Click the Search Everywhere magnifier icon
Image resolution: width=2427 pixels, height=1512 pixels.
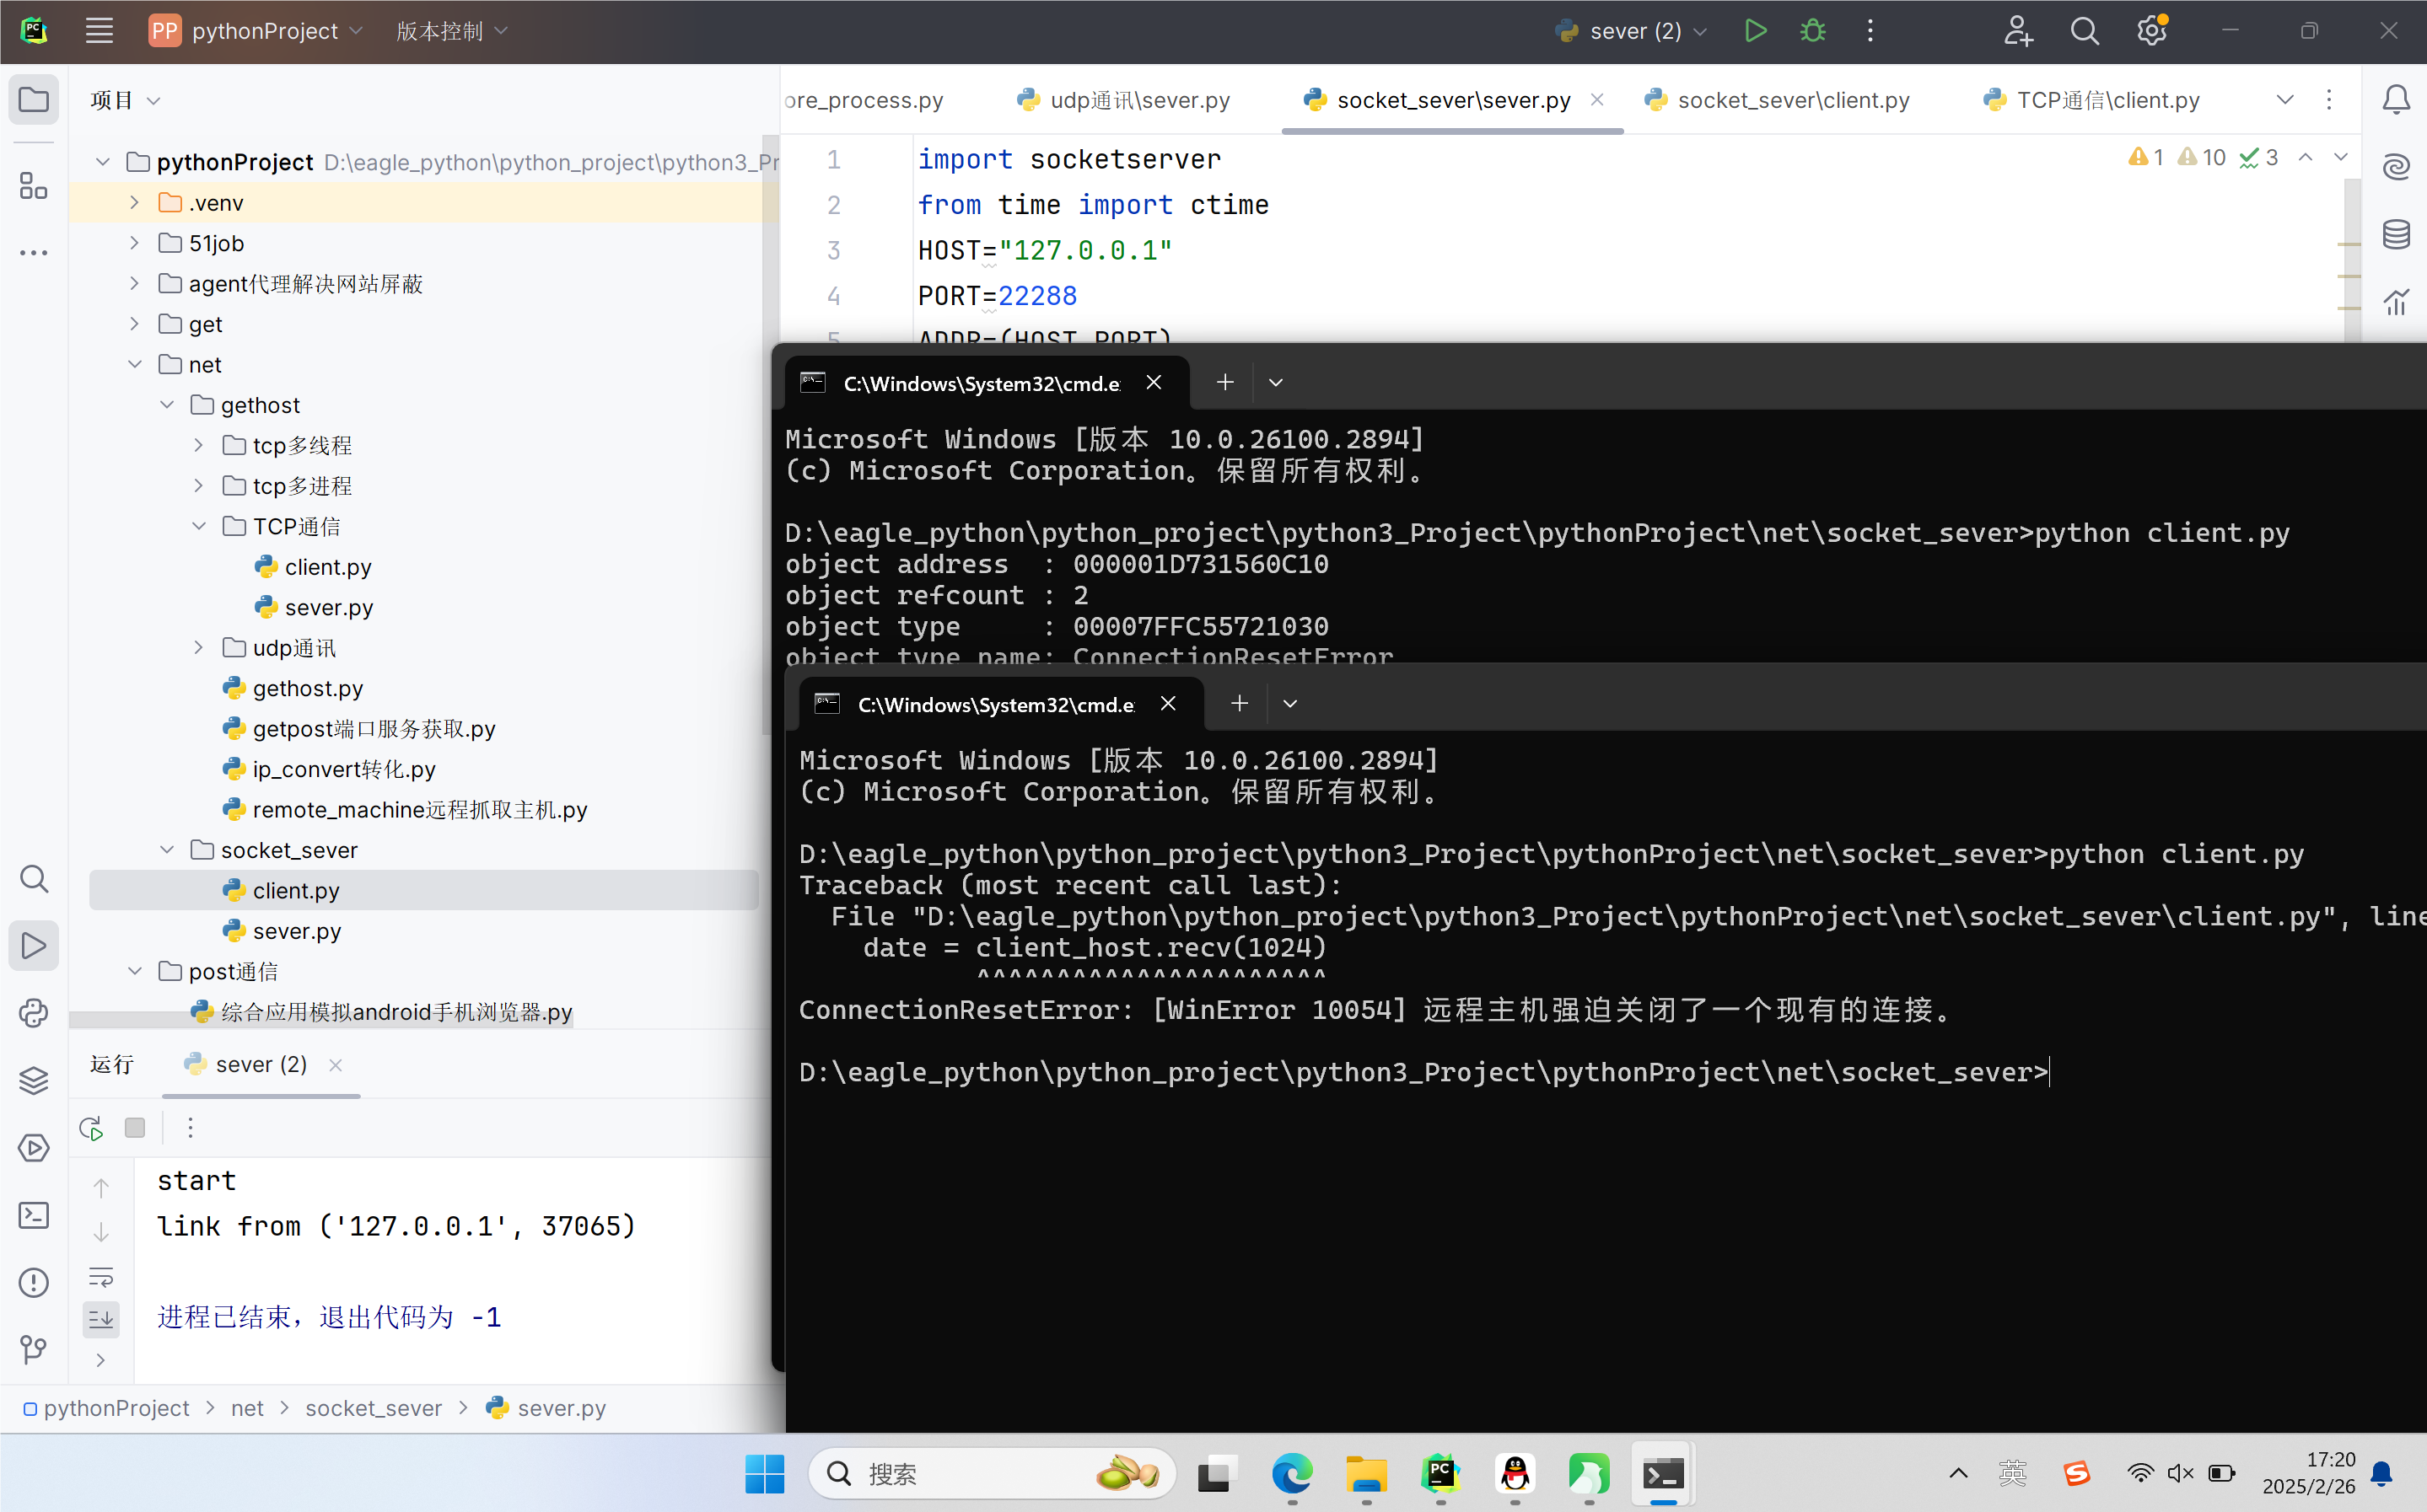(x=2084, y=31)
